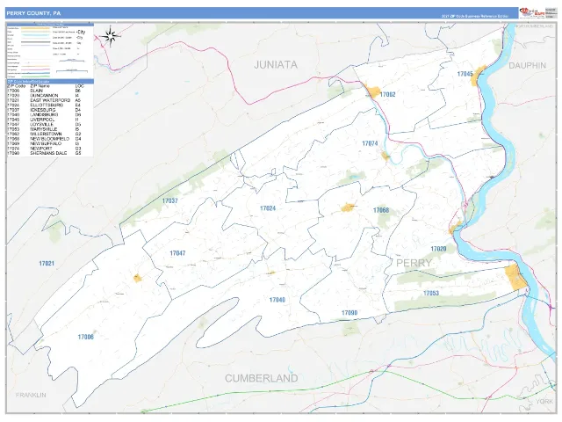
Task: Click NEWPORT in the index table
Action: 41,149
